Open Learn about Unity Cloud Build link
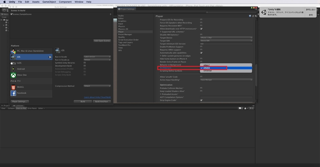 (97, 97)
